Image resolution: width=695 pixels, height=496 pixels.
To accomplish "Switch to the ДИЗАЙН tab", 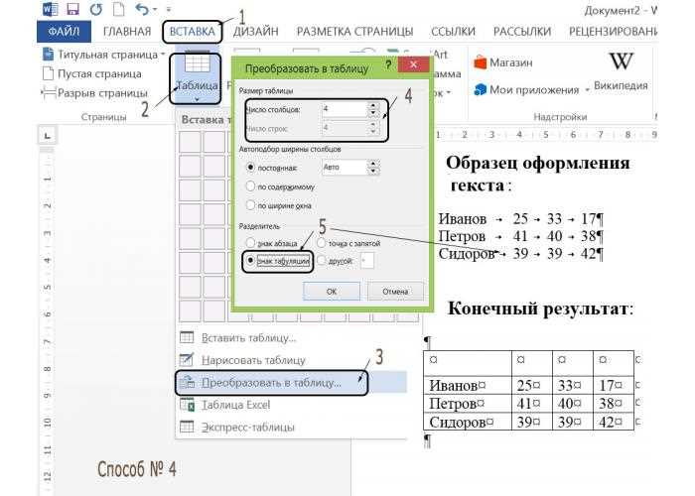I will click(256, 32).
